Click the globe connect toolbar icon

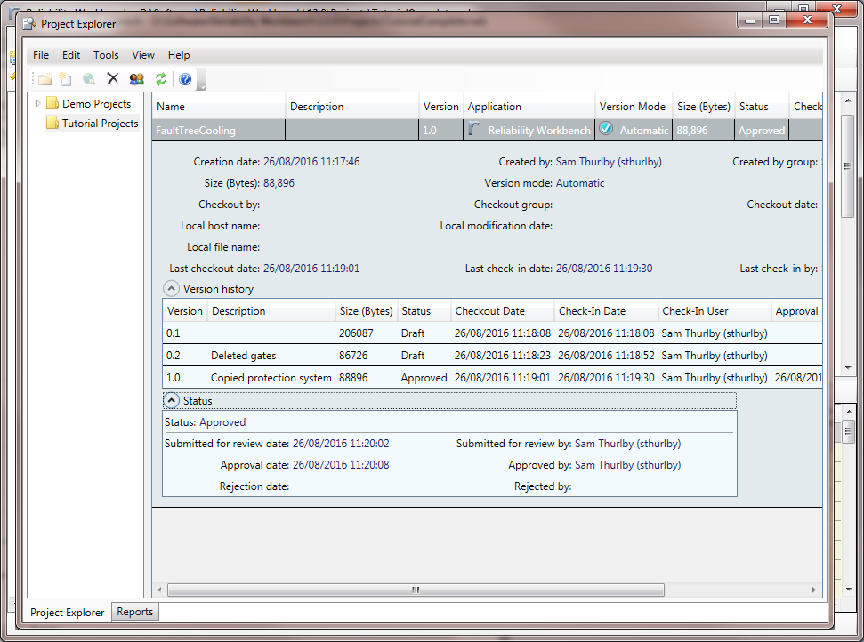89,79
